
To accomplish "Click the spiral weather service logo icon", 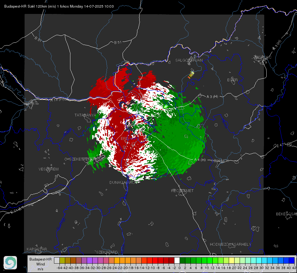I will pyautogui.click(x=10, y=263).
